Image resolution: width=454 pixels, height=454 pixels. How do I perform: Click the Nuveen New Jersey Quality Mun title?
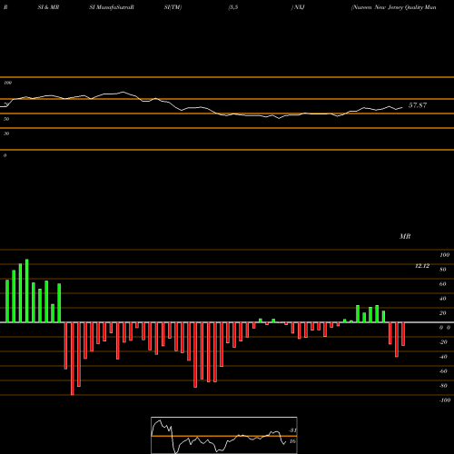point(394,7)
